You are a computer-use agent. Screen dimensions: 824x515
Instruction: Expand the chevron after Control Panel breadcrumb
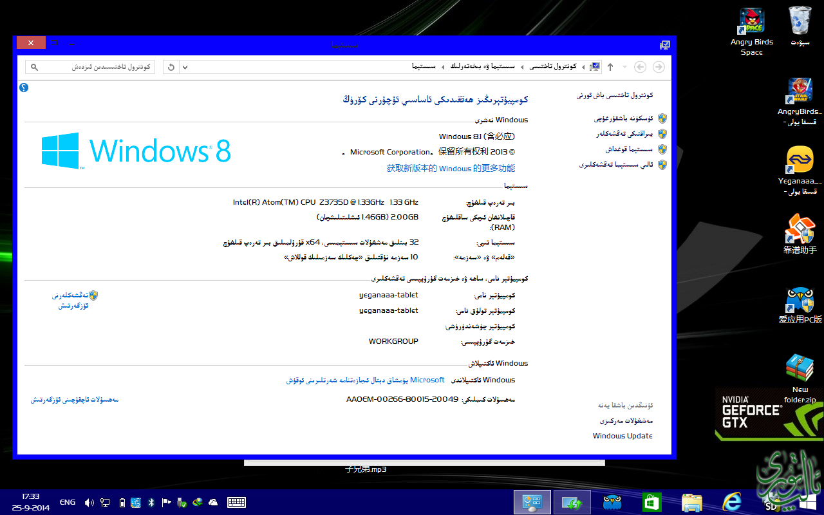(522, 67)
